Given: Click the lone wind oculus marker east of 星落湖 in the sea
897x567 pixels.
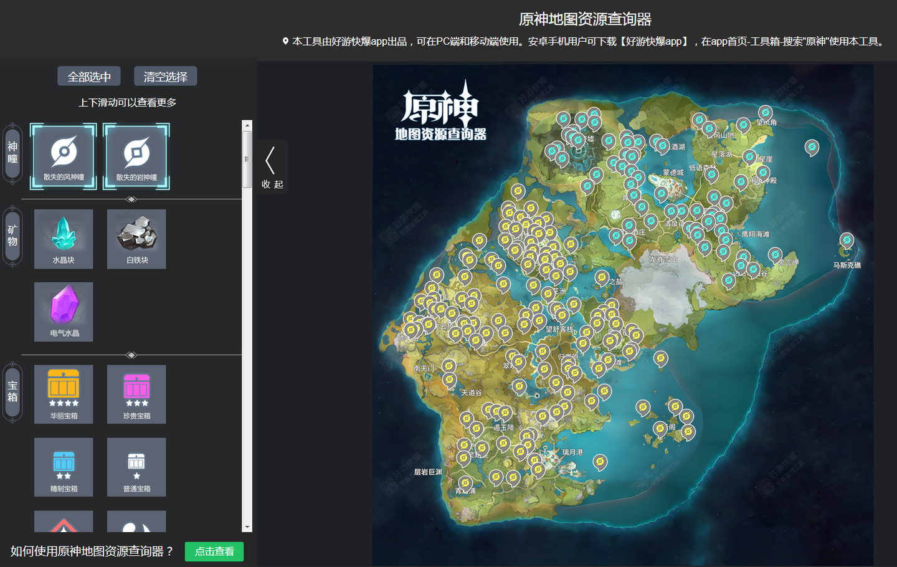Looking at the screenshot, I should pyautogui.click(x=812, y=148).
